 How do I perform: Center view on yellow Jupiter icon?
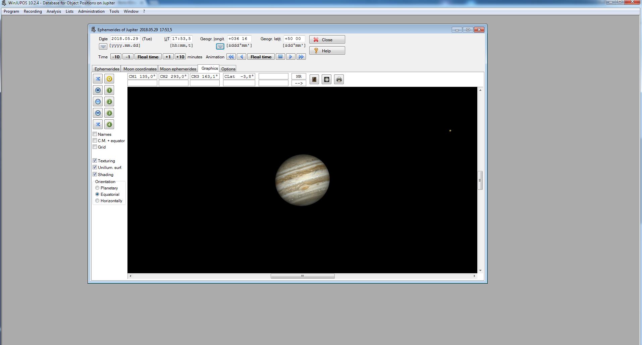tap(109, 79)
